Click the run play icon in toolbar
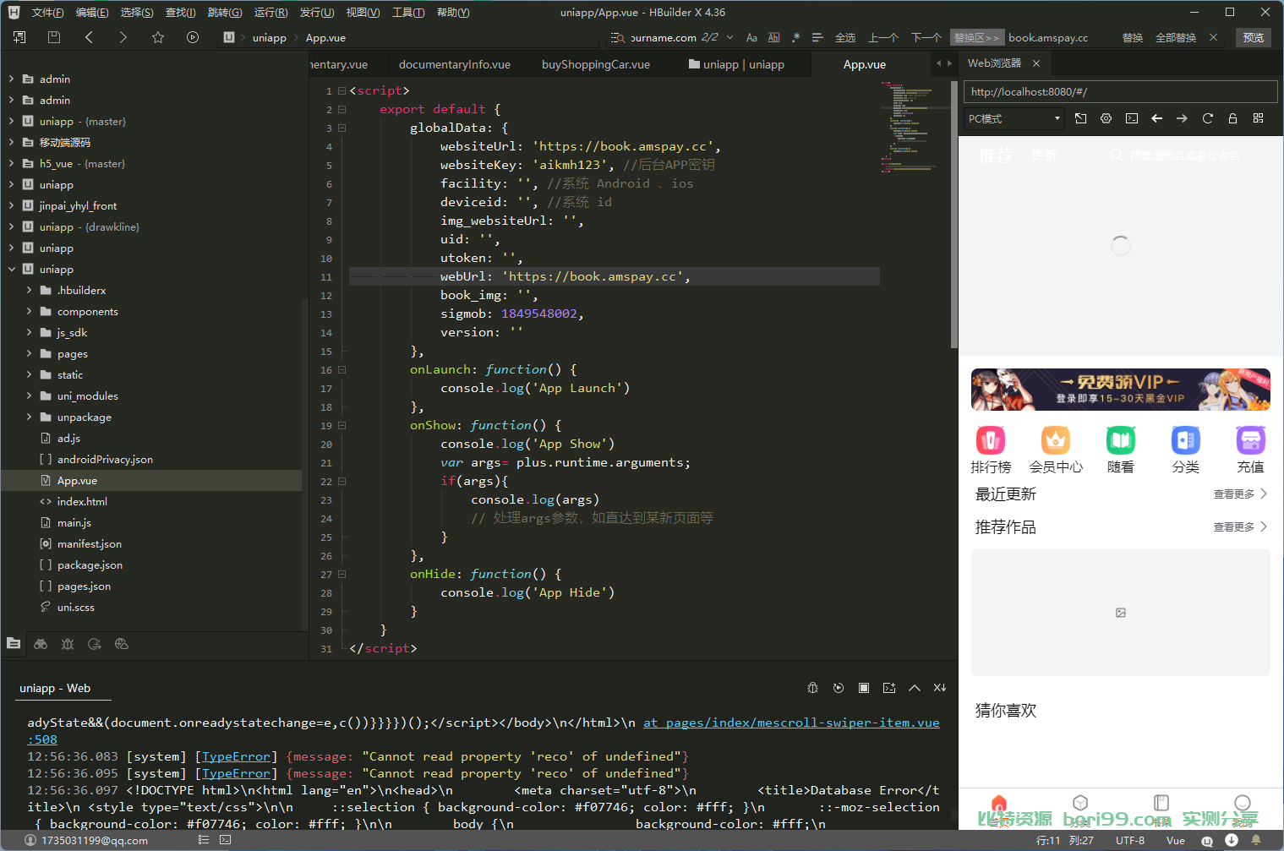The height and width of the screenshot is (851, 1284). (x=193, y=37)
